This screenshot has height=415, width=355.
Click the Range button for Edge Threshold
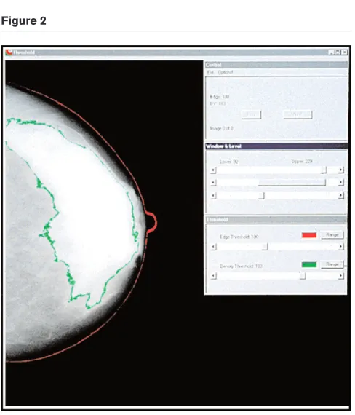[332, 235]
